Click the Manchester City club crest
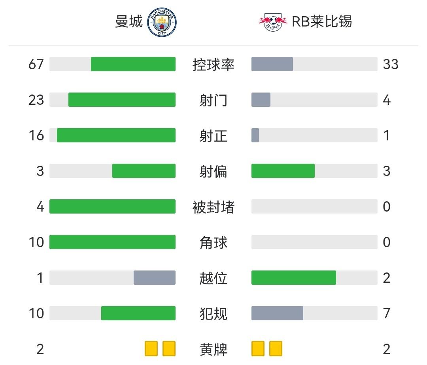Image resolution: width=427 pixels, height=365 pixels. [162, 23]
